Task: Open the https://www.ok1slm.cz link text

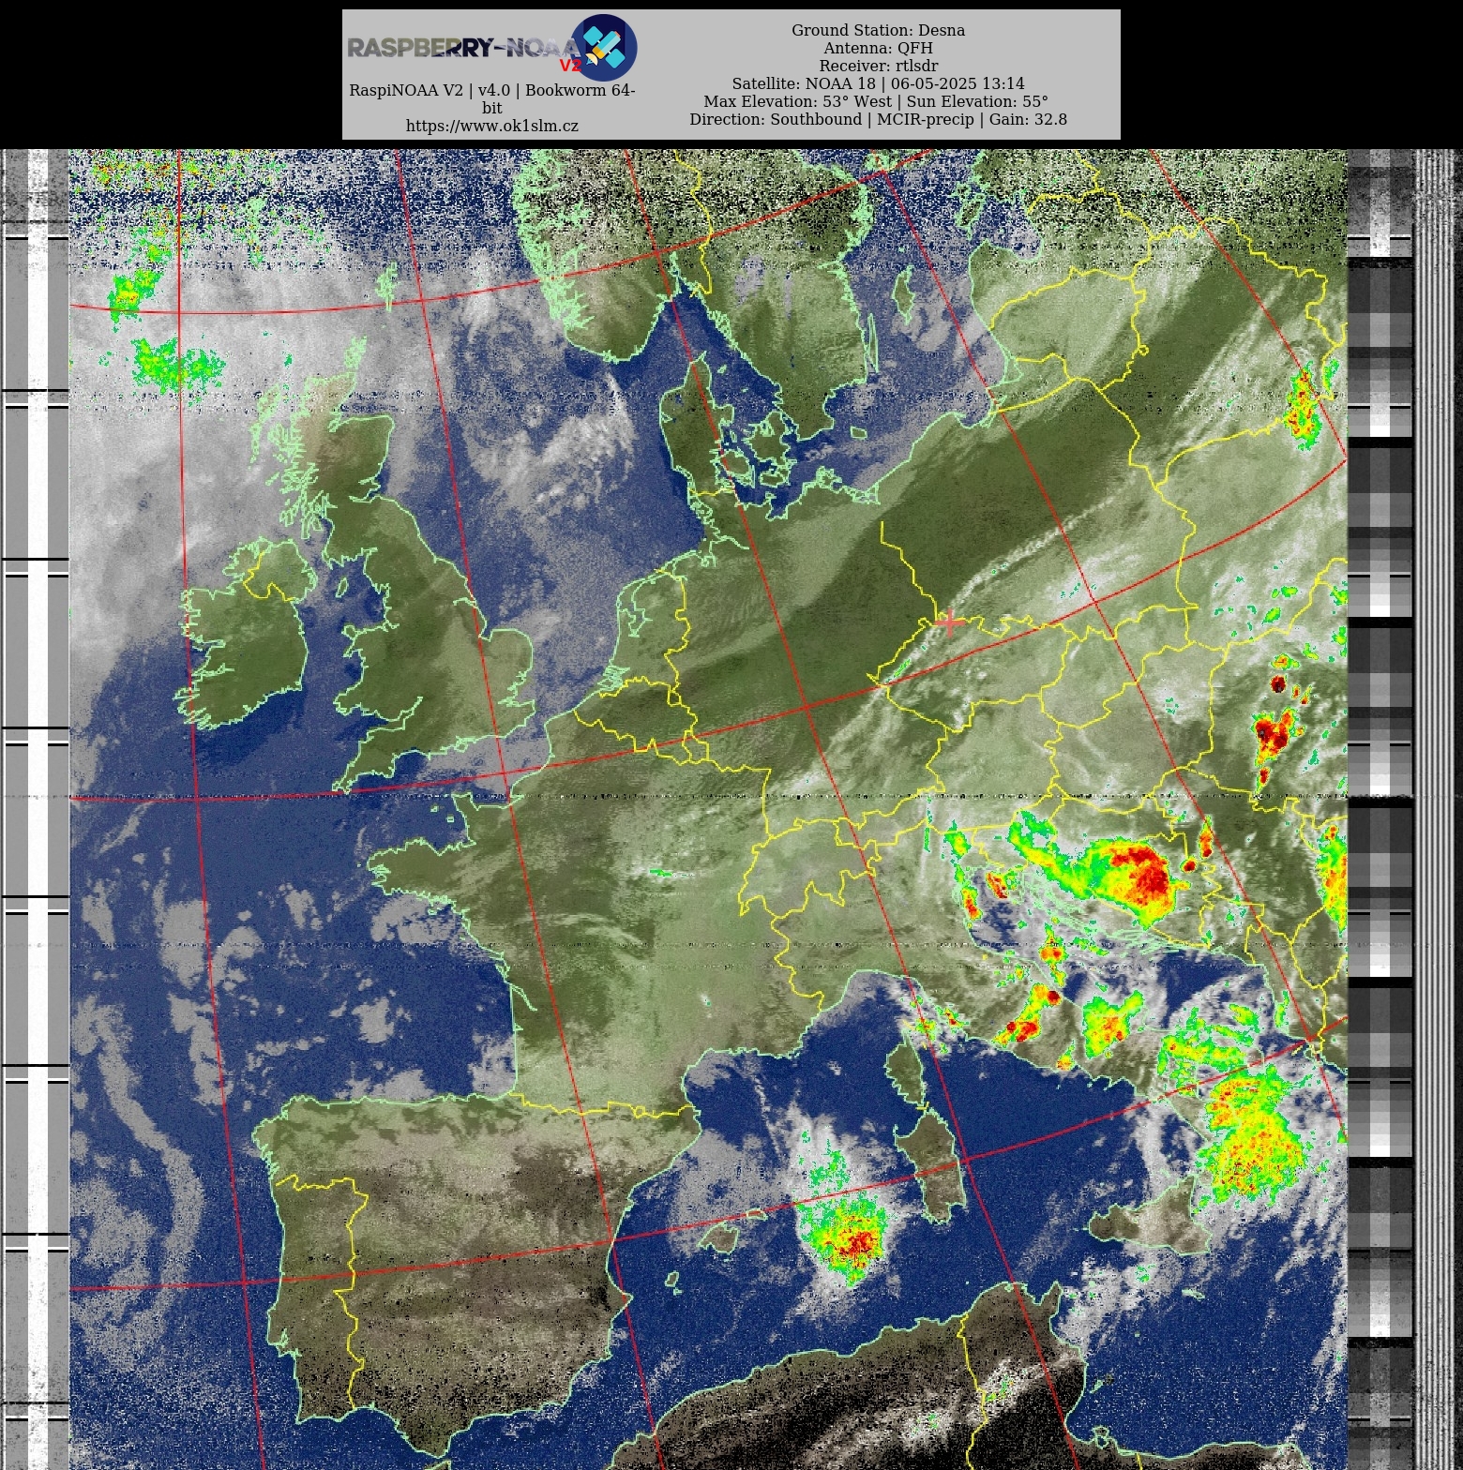Action: pyautogui.click(x=492, y=126)
